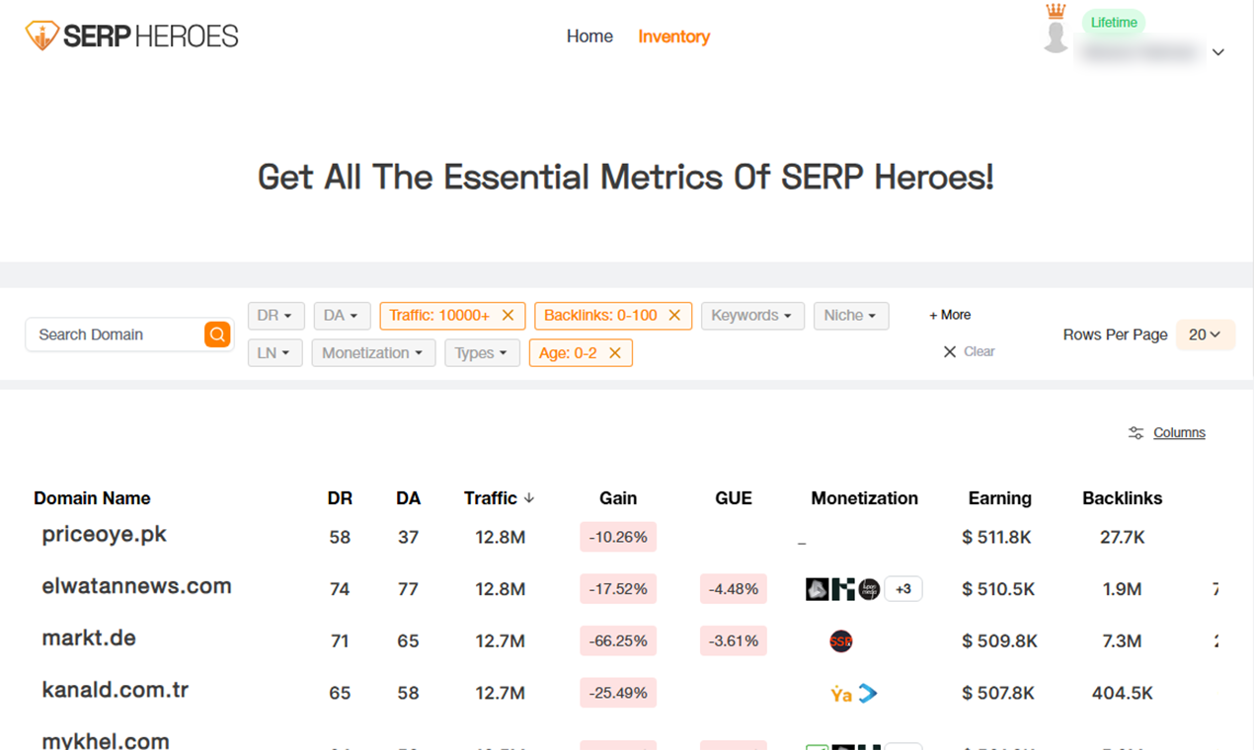This screenshot has height=750, width=1254.
Task: Click the Columns settings sliders icon
Action: coord(1136,433)
